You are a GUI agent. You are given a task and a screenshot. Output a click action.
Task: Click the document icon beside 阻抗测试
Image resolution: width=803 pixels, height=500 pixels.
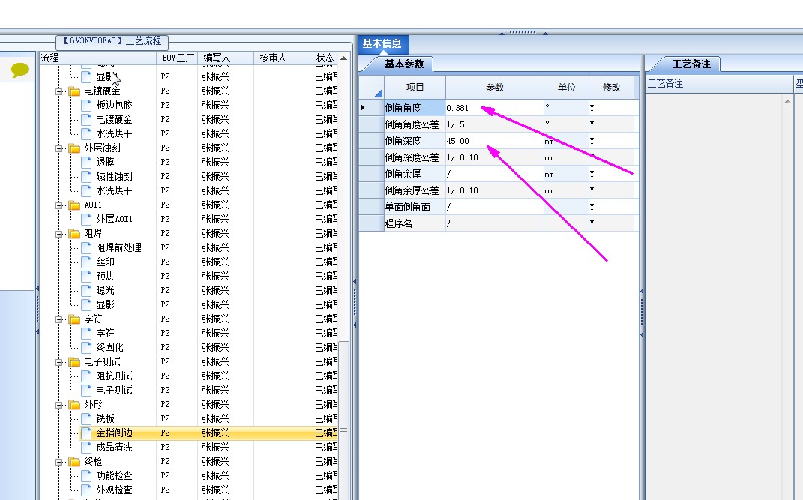point(86,376)
